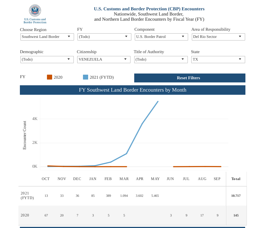Click the 3.602 value for April 2021
Image resolution: width=265 pixels, height=228 pixels.
click(x=139, y=196)
